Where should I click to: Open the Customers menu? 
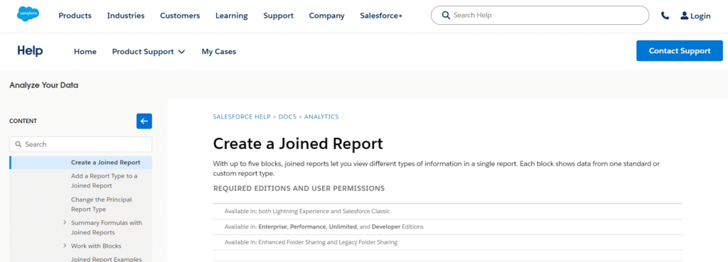coord(180,16)
